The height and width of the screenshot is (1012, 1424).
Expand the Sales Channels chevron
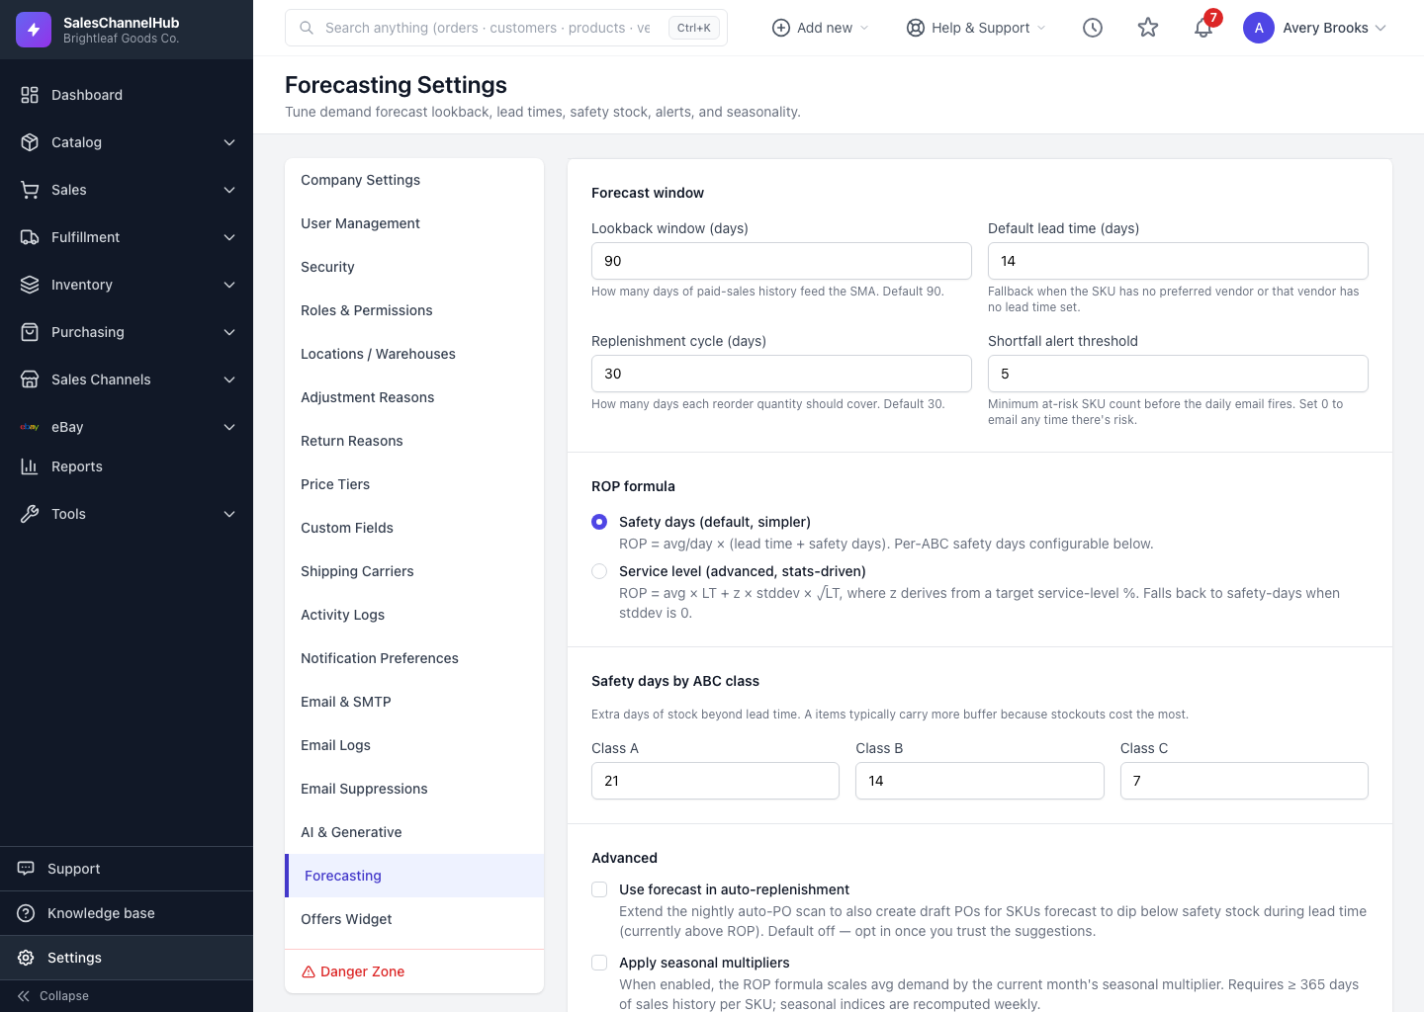coord(229,379)
